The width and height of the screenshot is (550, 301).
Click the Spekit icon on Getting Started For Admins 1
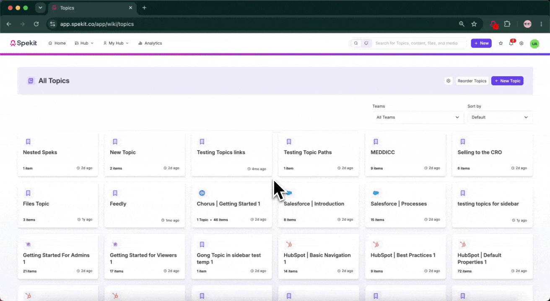point(28,245)
